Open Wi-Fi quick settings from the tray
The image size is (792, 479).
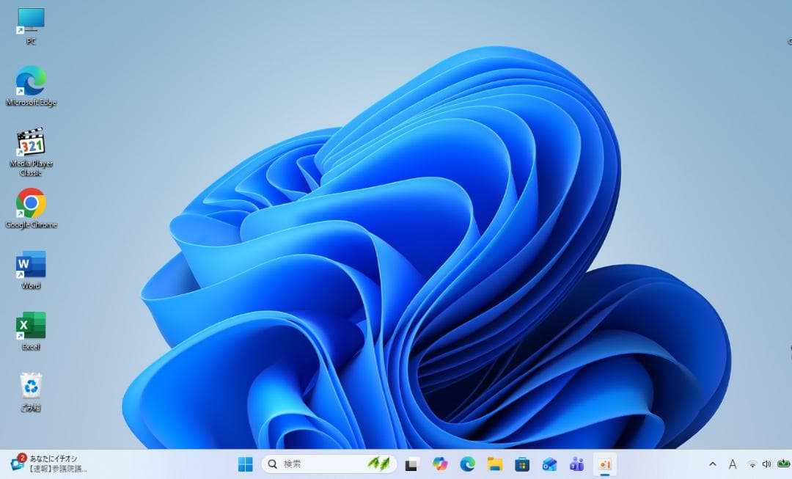752,464
